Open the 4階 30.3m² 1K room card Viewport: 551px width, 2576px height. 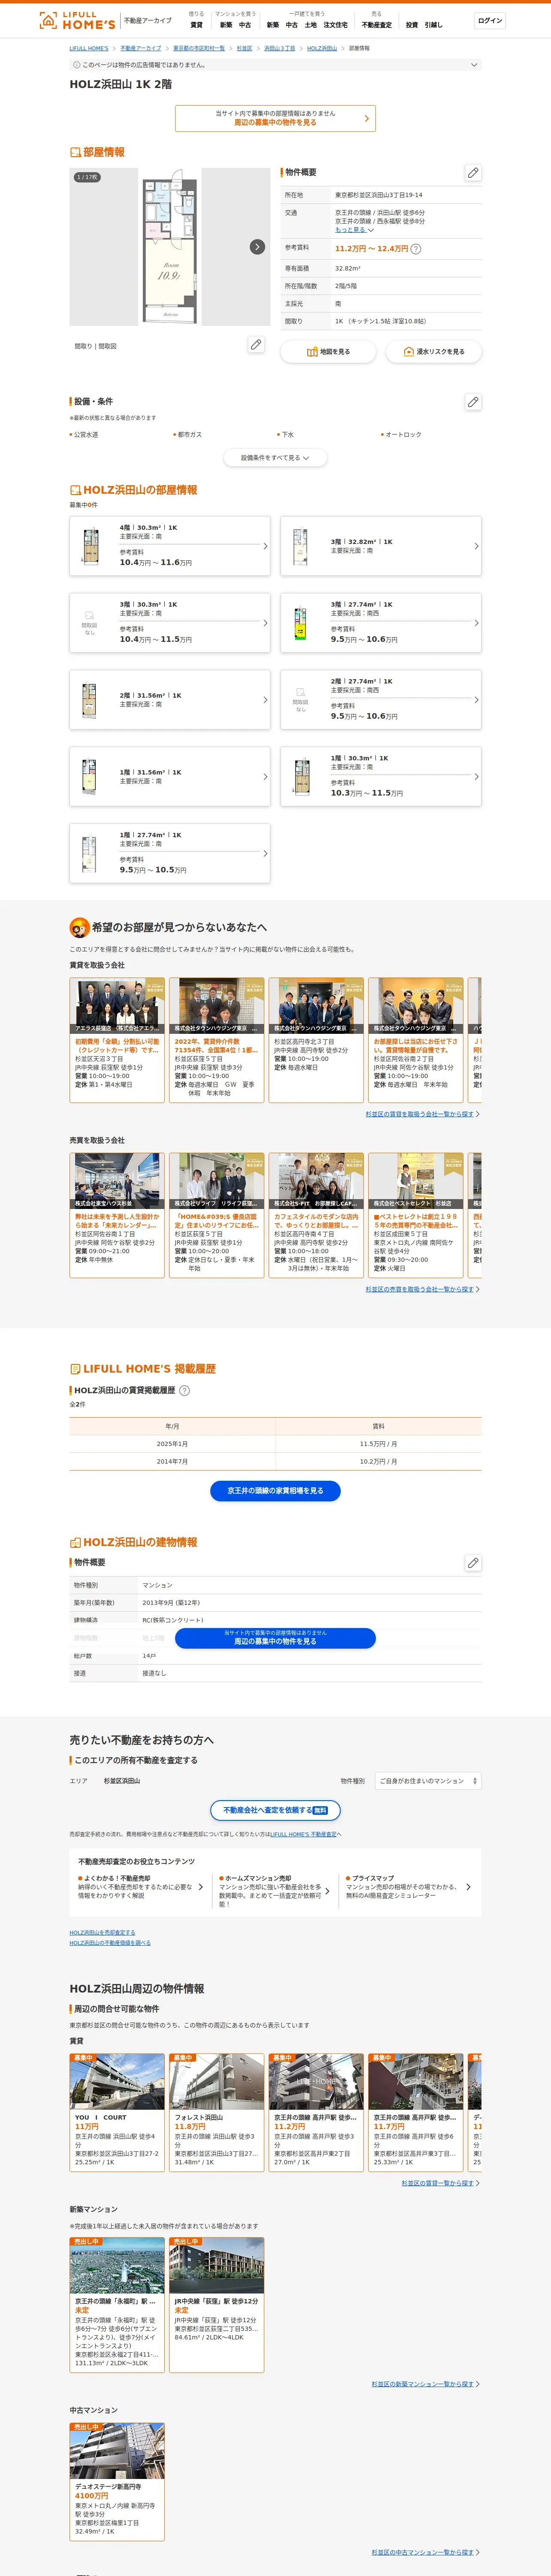pyautogui.click(x=170, y=546)
